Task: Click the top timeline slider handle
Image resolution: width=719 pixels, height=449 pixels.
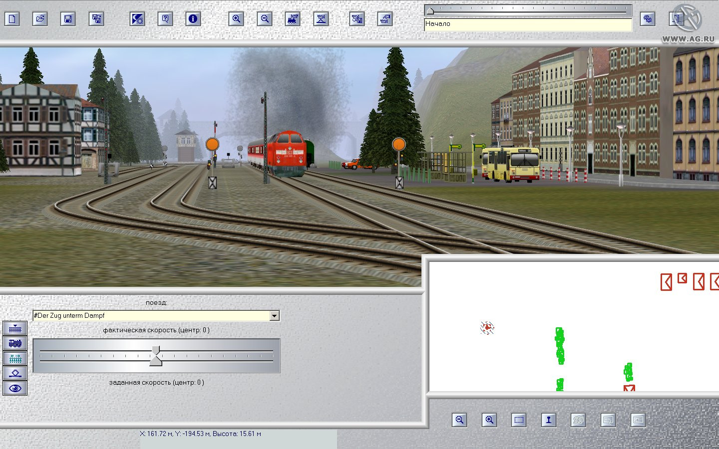Action: click(x=430, y=10)
